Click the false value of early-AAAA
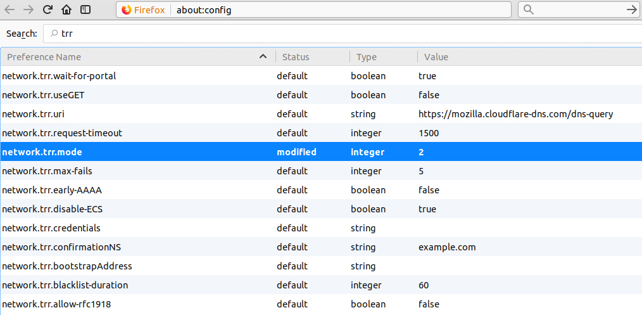 429,190
